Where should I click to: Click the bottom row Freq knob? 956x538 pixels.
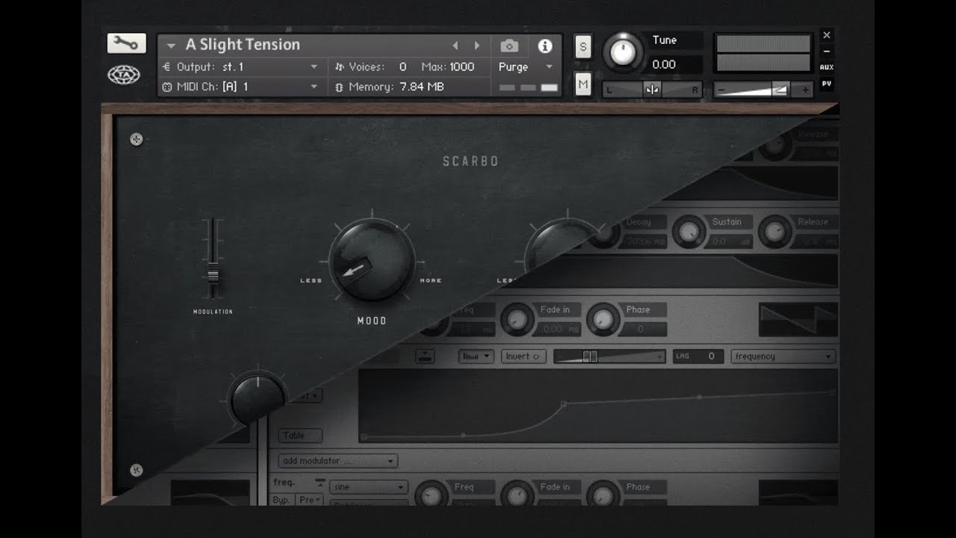pyautogui.click(x=431, y=495)
